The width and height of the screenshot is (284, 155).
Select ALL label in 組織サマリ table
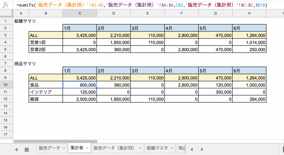pyautogui.click(x=46, y=35)
